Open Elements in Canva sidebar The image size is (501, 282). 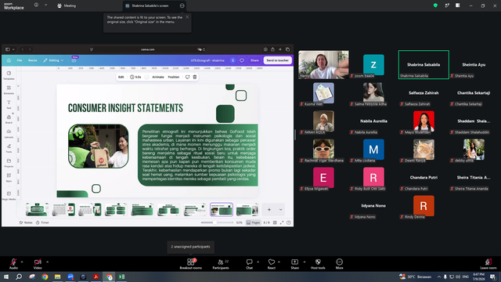pos(9,90)
